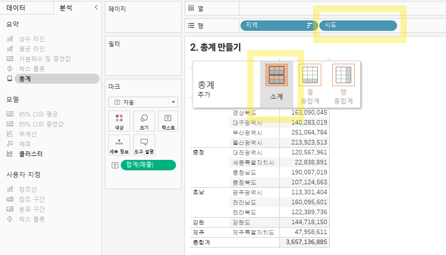
Task: Select 참조 구간 under 사용자 지정
Action: click(x=32, y=199)
